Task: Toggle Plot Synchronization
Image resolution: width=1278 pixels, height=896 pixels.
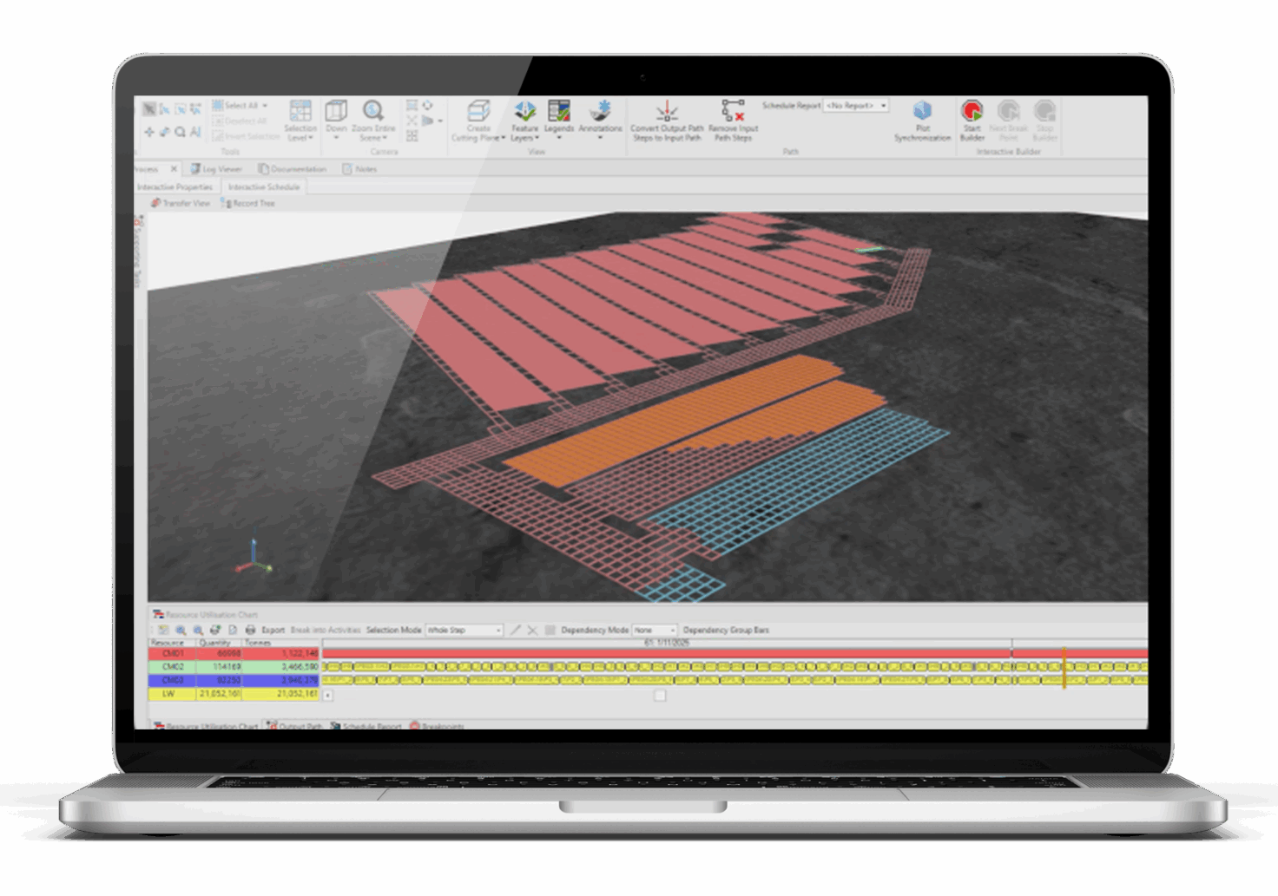Action: 922,121
